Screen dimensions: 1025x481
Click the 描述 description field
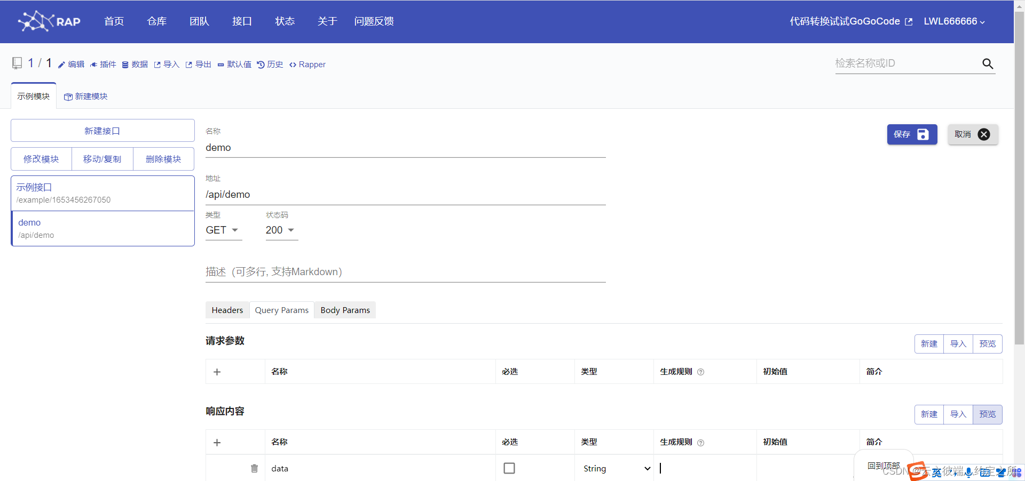[406, 272]
